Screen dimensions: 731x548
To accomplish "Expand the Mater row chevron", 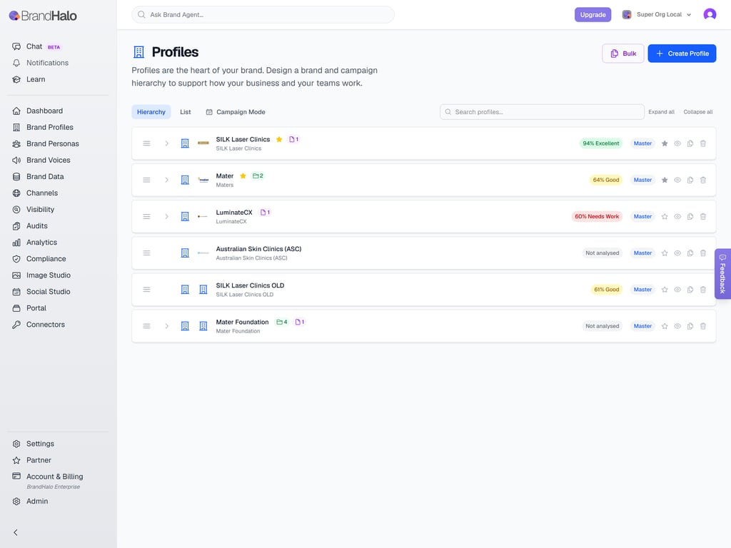I will coord(166,180).
